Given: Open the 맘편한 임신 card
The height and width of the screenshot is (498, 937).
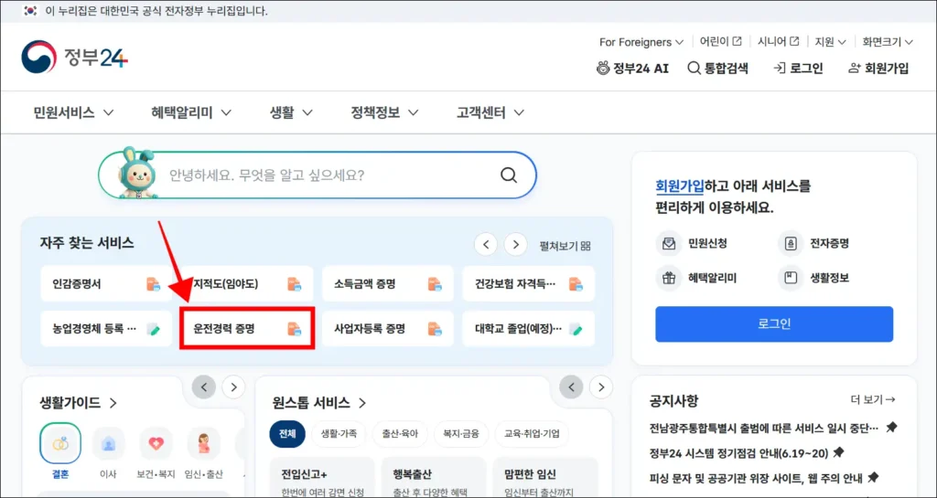Looking at the screenshot, I should tap(545, 479).
